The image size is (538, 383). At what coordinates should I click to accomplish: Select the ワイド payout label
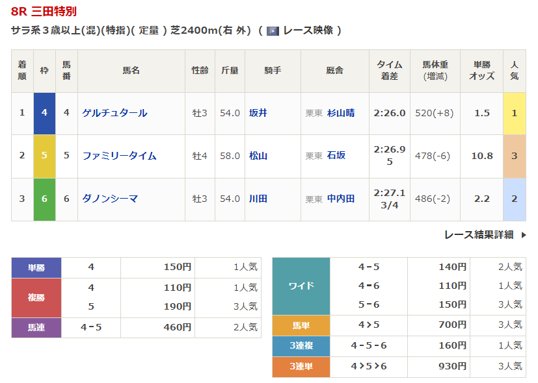point(301,286)
